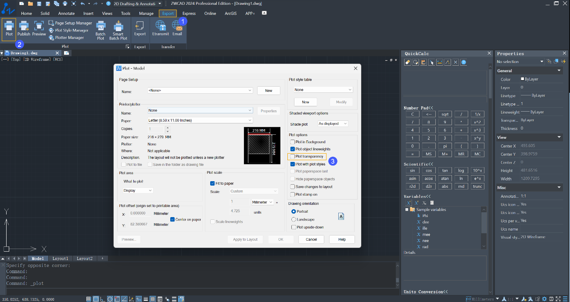Click Cancel in Plot dialog

point(311,239)
